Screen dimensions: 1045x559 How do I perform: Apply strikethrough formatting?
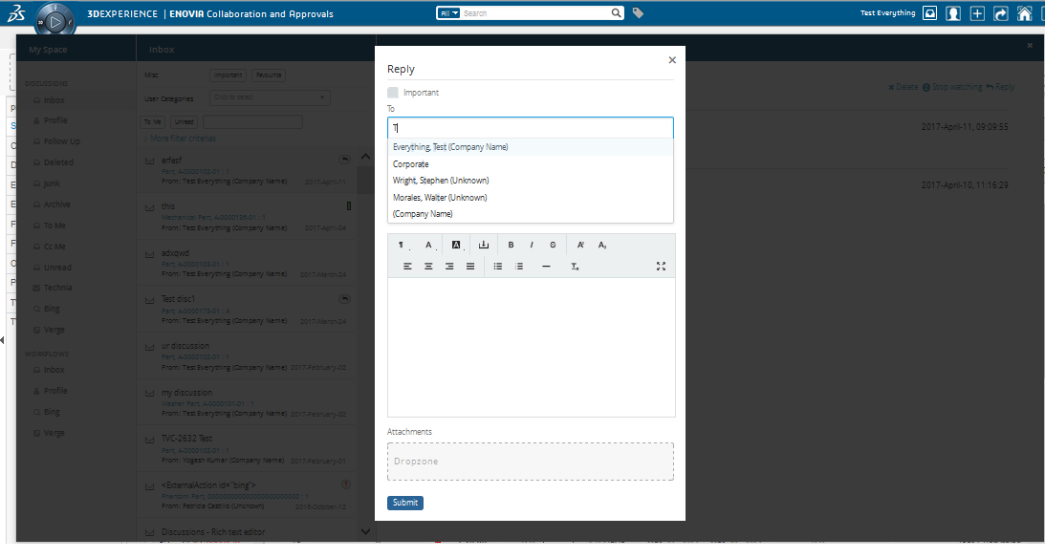click(x=553, y=246)
